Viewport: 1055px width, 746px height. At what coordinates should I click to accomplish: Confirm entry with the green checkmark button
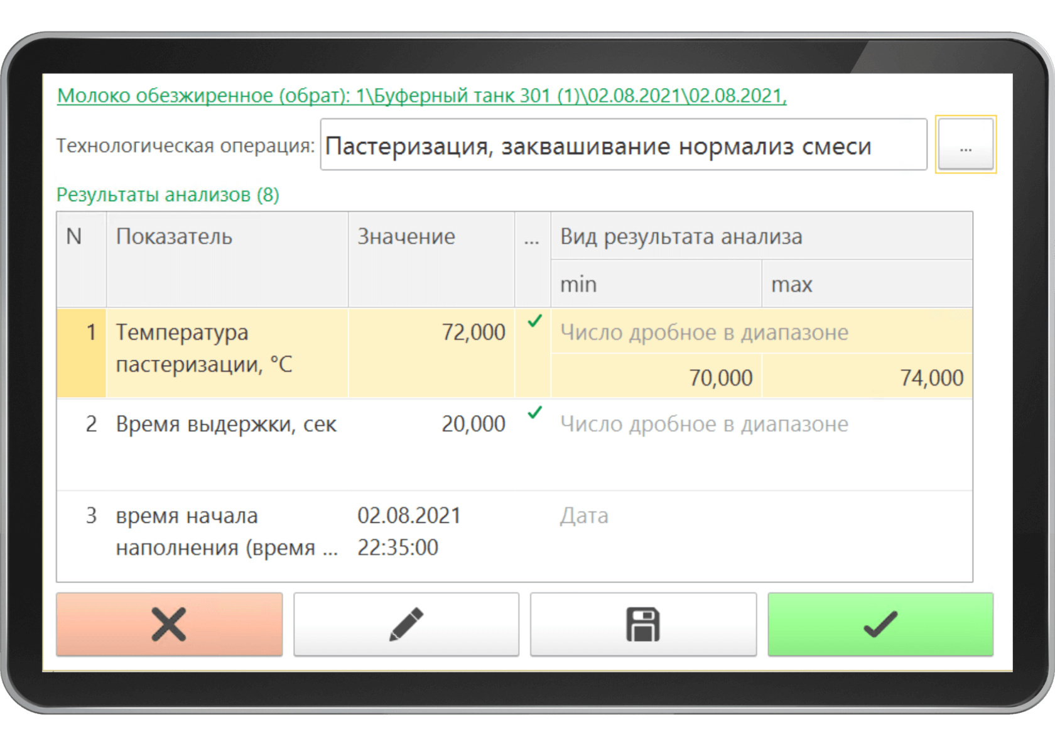click(879, 624)
